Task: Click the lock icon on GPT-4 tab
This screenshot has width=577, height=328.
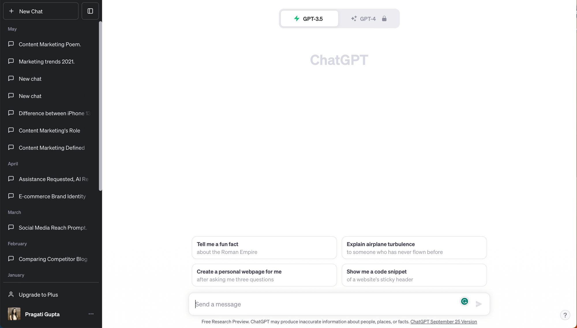Action: click(x=384, y=18)
